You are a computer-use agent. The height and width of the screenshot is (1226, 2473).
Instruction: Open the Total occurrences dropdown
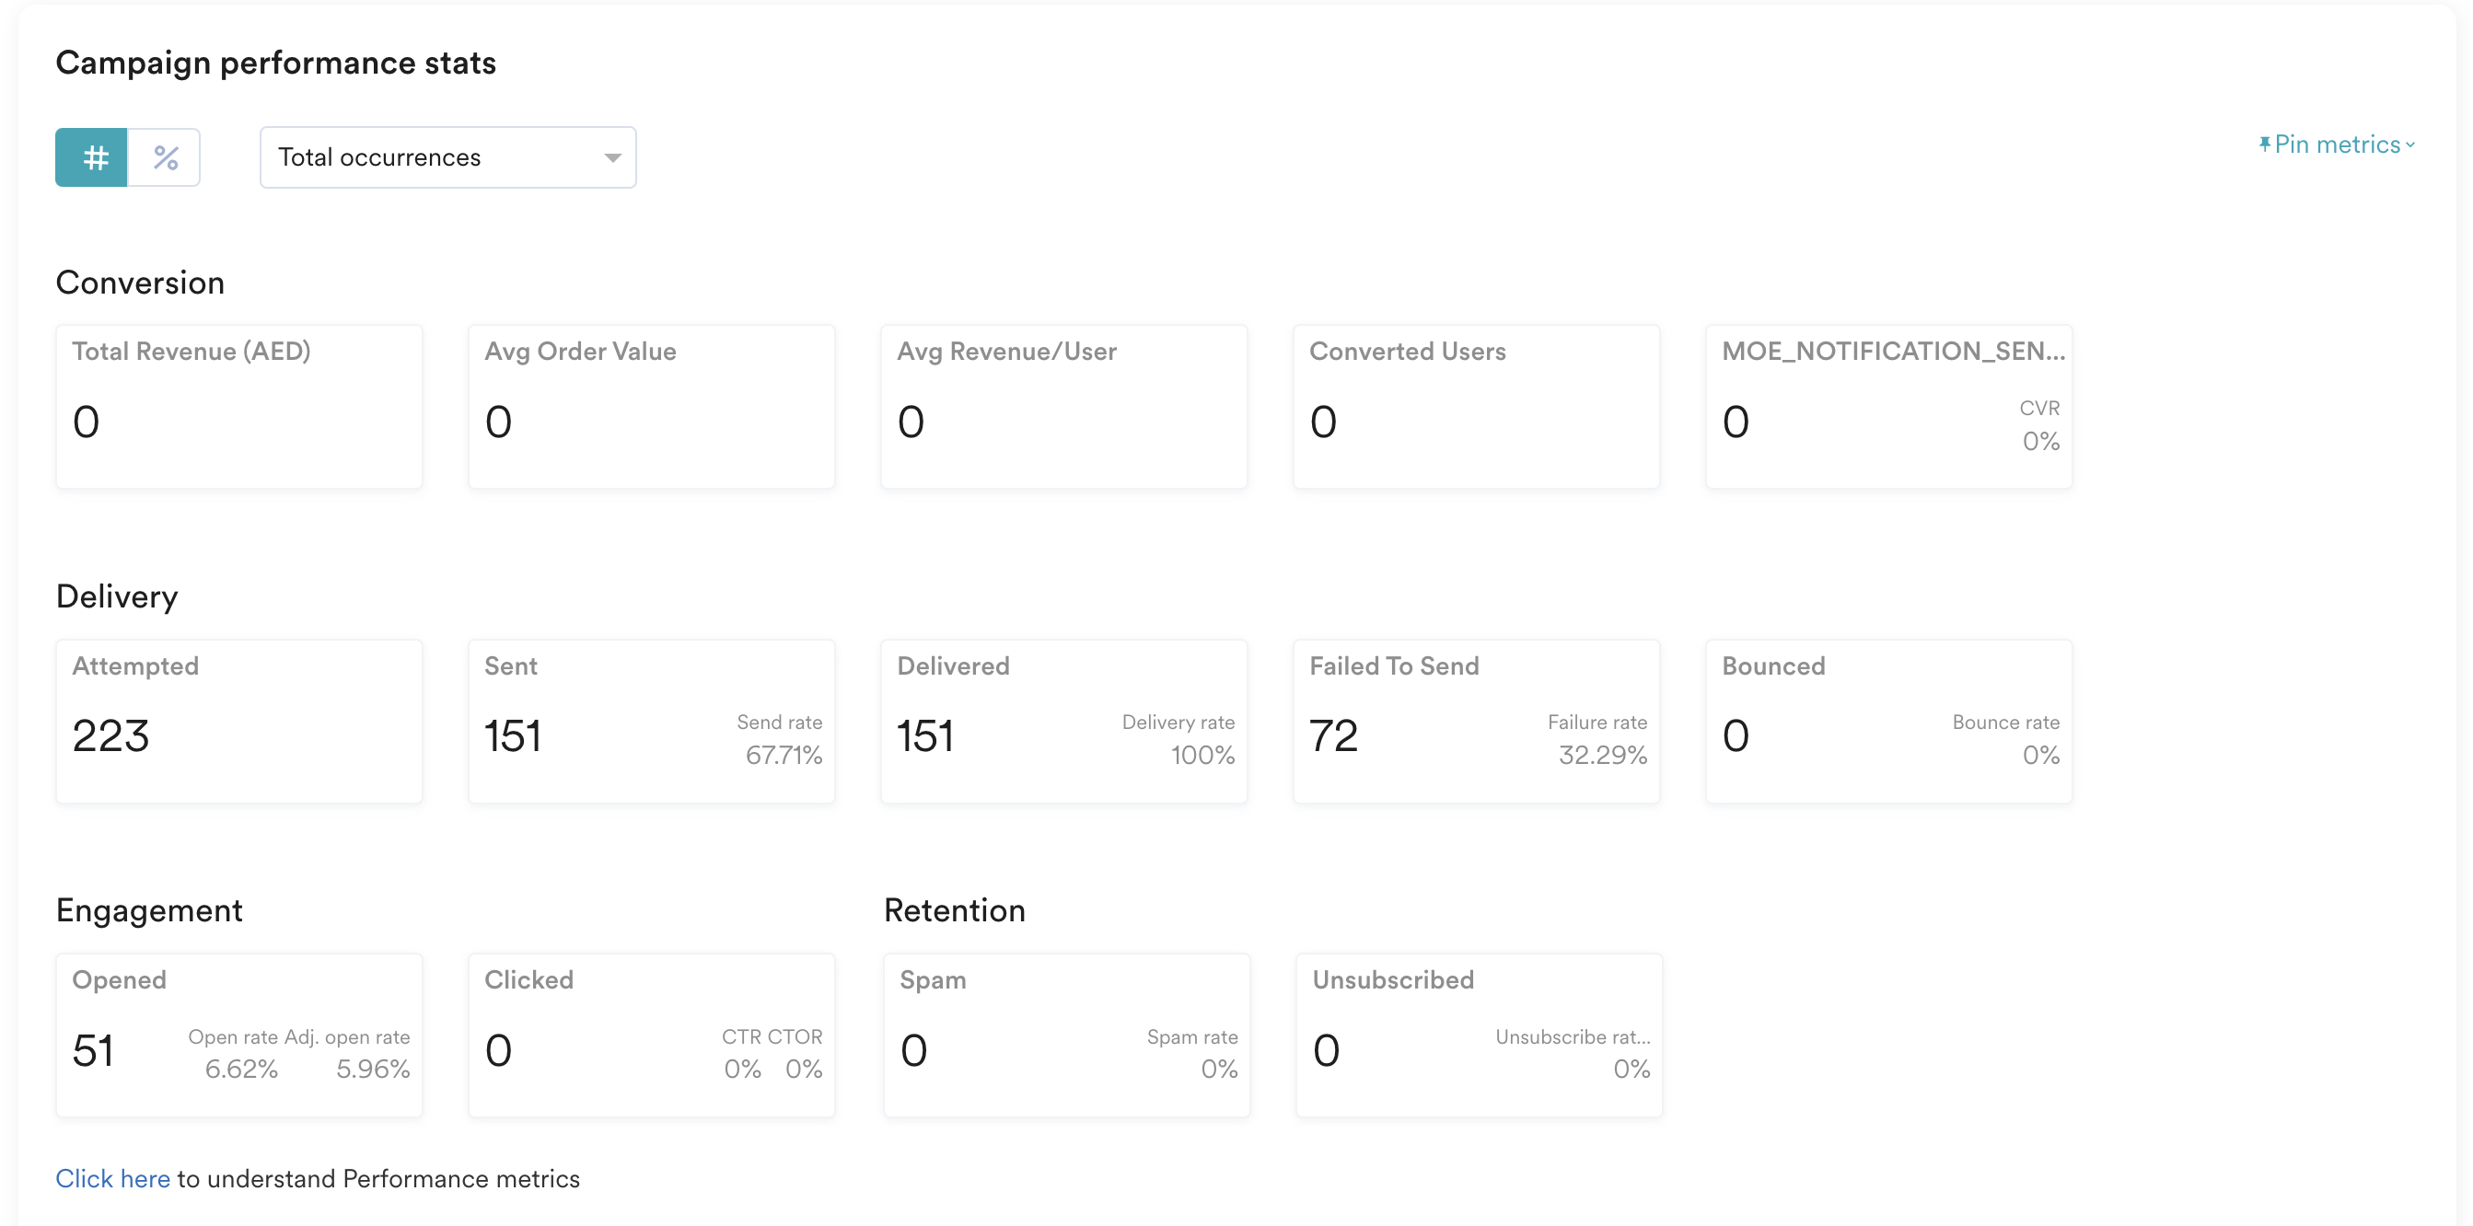[423, 157]
